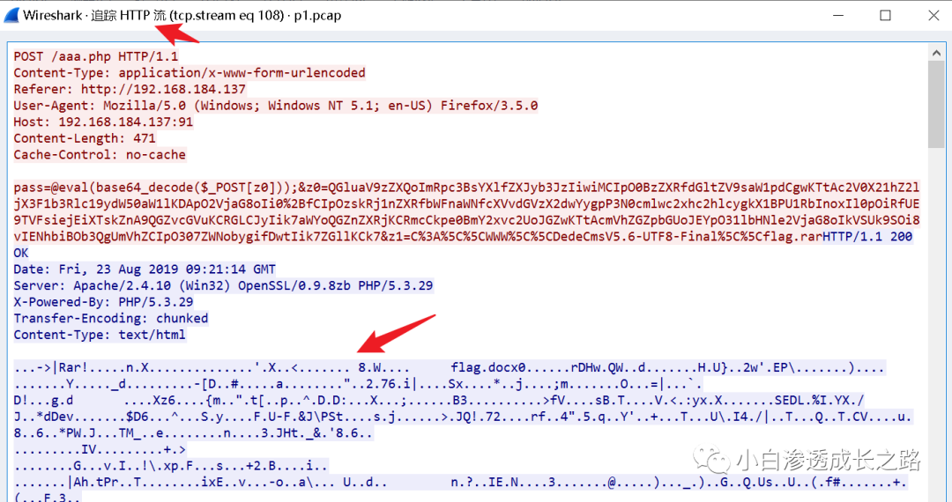Screen dimensions: 952x502
Task: Click the 'Date: Fri, 23 Aug 2019 09:21:14 GMT' line
Action: pyautogui.click(x=145, y=269)
